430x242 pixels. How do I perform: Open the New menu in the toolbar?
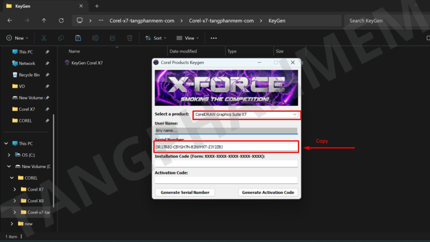point(17,38)
